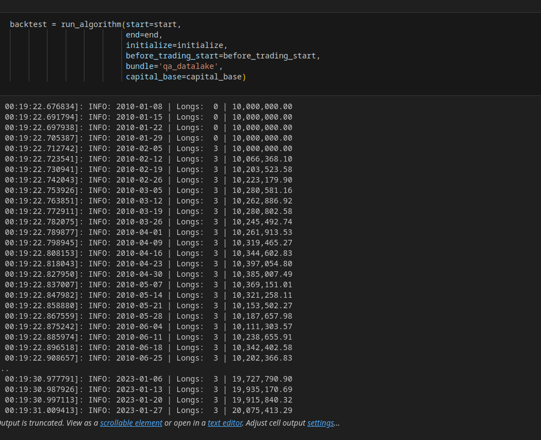Place cursor on 'end=end,' code line
Image resolution: width=541 pixels, height=440 pixels.
point(144,35)
